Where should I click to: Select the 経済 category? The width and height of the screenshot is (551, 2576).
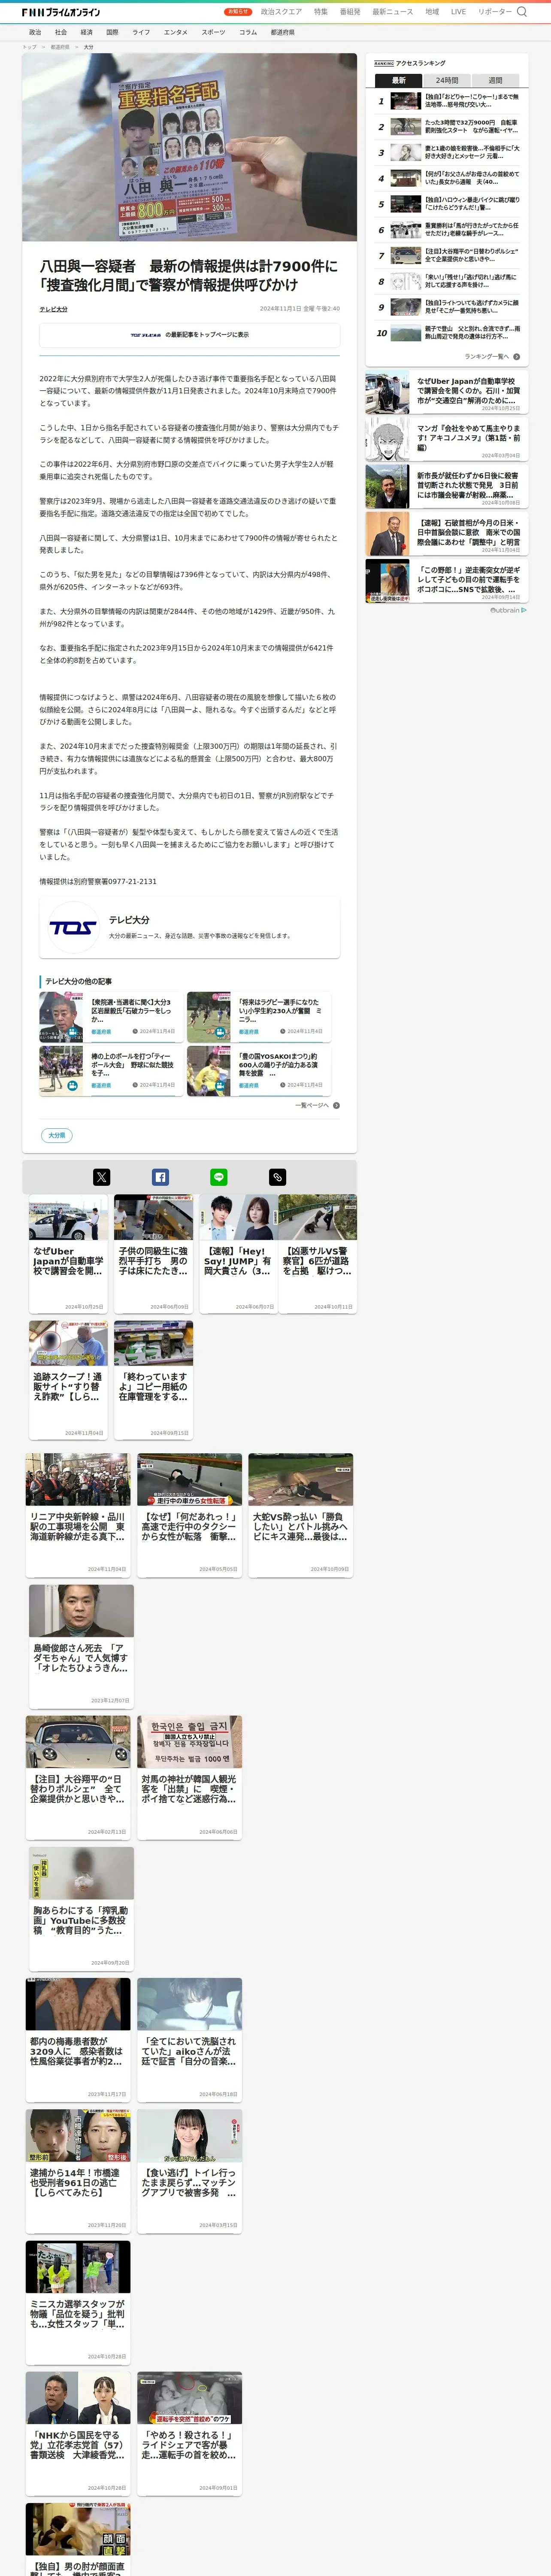click(x=87, y=32)
